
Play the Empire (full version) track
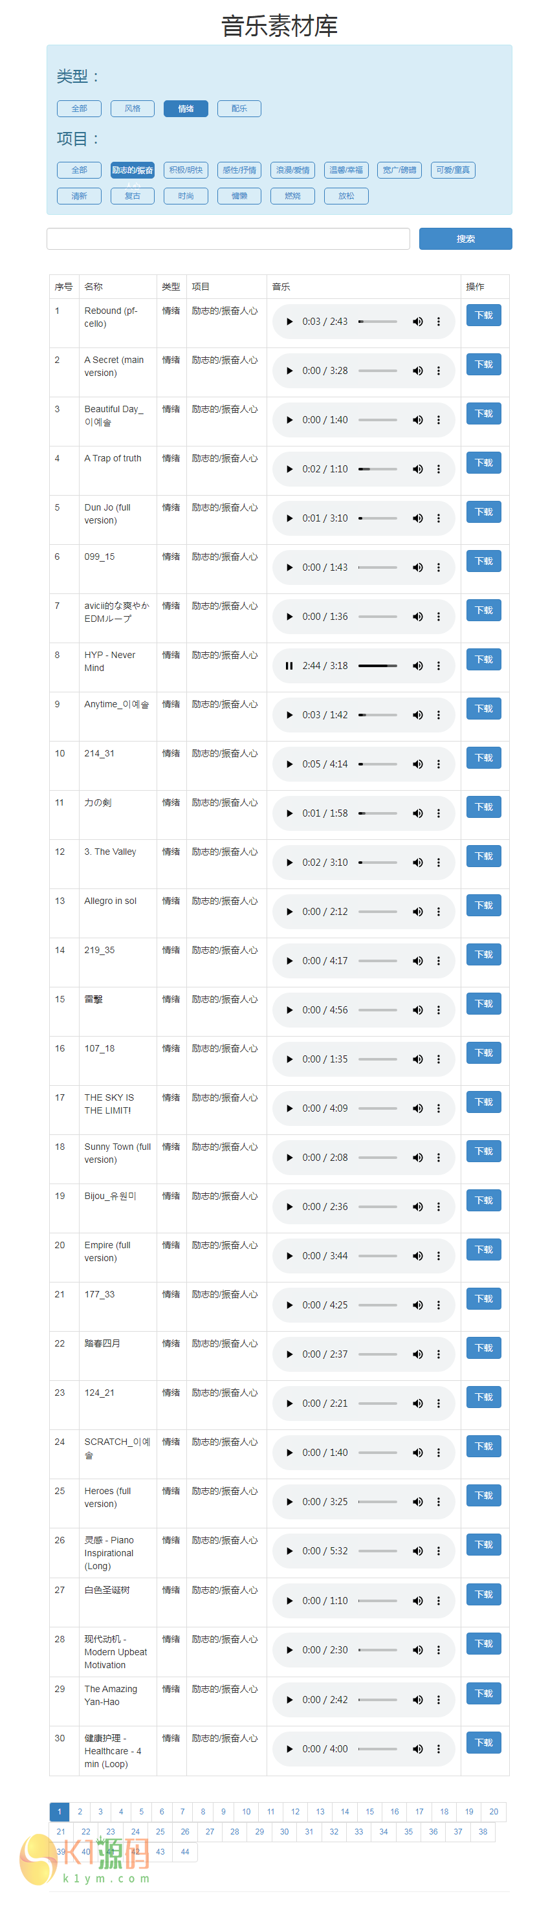pyautogui.click(x=289, y=1256)
